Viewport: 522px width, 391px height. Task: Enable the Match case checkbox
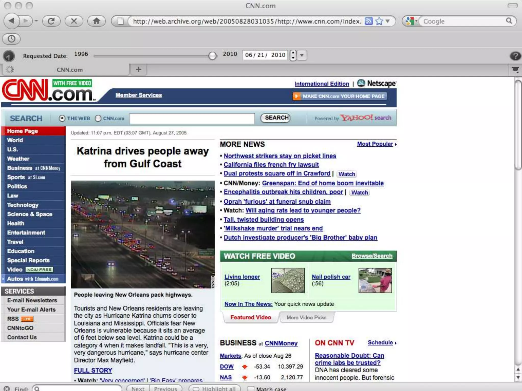(251, 388)
